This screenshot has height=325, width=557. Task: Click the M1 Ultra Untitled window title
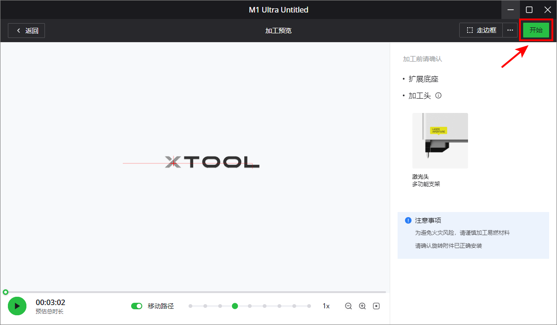coord(278,10)
